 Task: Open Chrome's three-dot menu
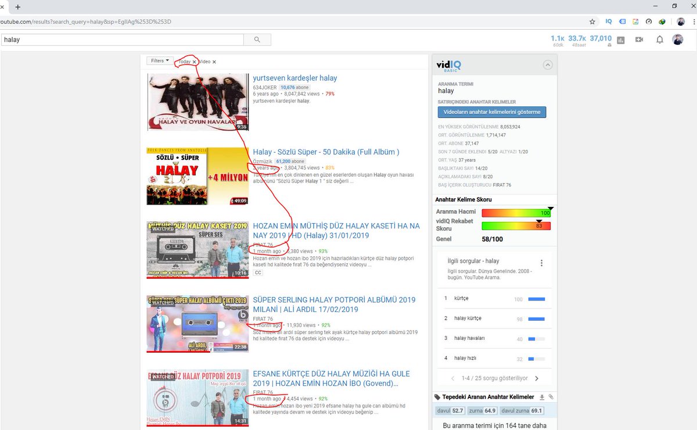693,21
